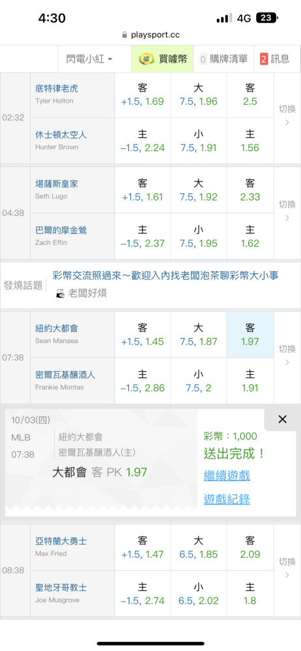Toggle the selected 客 1.97 Mets moneyline cell
This screenshot has height=651, width=301.
(x=250, y=335)
